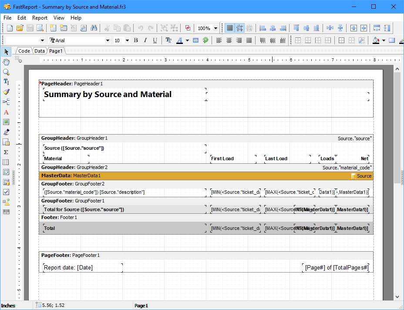Open font color picker arrow
This screenshot has height=310, width=404.
tap(187, 40)
